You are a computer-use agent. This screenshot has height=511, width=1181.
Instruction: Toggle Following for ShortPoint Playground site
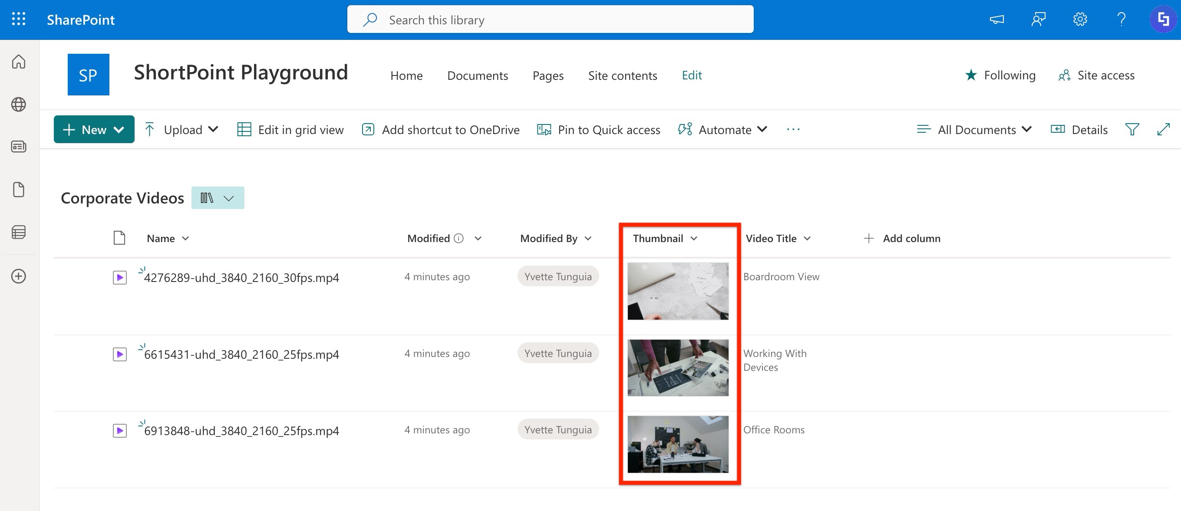coord(1000,75)
